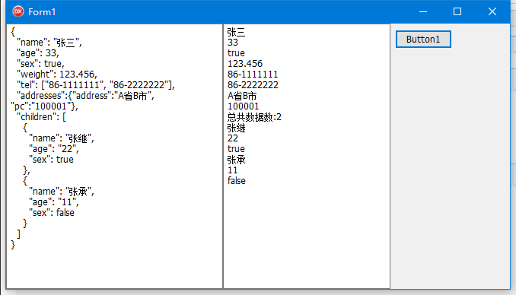The width and height of the screenshot is (516, 295).
Task: Click the "age": 33 line in JSON memo
Action: (38, 53)
